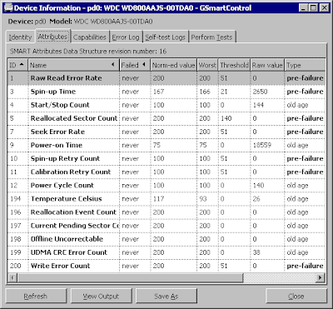Click raw value 144 of Start/Stop Count

(x=258, y=105)
